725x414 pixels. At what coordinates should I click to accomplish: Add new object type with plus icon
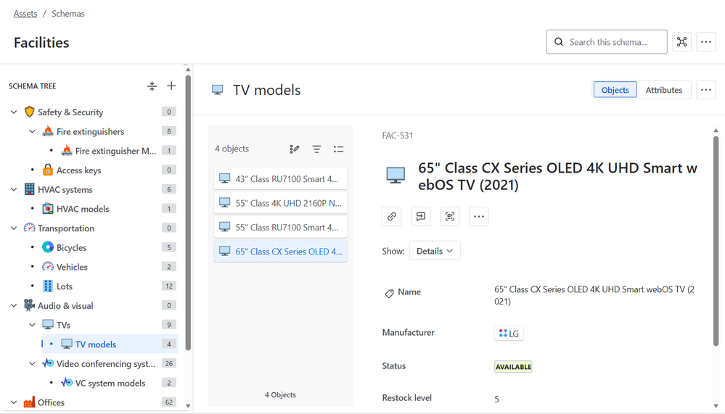click(x=171, y=86)
